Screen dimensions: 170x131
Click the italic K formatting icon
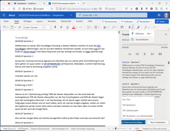[x=61, y=27]
